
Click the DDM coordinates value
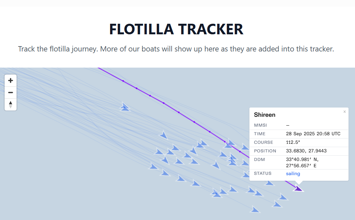tap(302, 162)
